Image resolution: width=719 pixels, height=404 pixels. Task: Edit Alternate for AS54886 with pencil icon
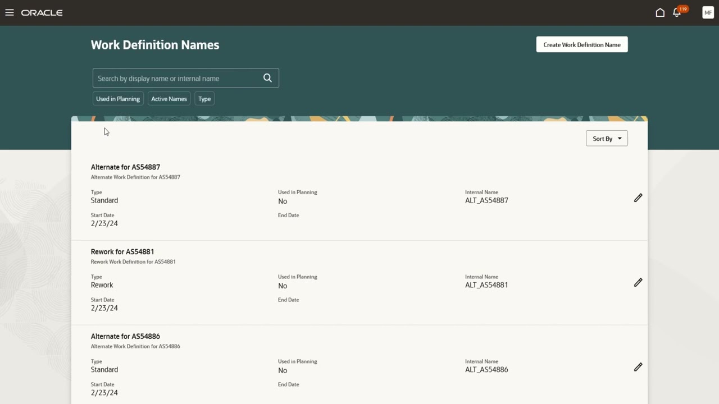coord(638,368)
